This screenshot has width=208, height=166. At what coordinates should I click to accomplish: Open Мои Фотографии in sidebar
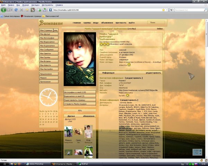coord(49,38)
